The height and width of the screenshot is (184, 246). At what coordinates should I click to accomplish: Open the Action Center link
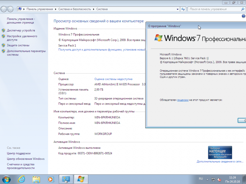coord(19,153)
